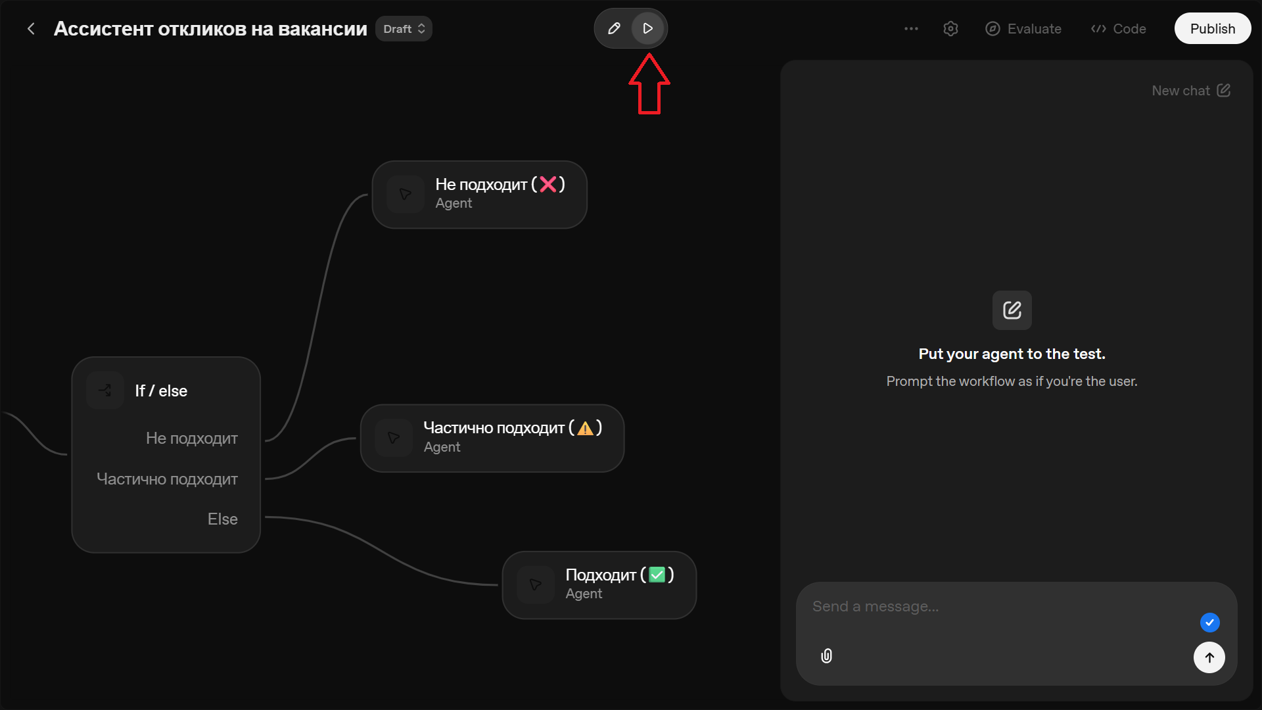The width and height of the screenshot is (1262, 710).
Task: Open the Draft version dropdown
Action: tap(404, 29)
